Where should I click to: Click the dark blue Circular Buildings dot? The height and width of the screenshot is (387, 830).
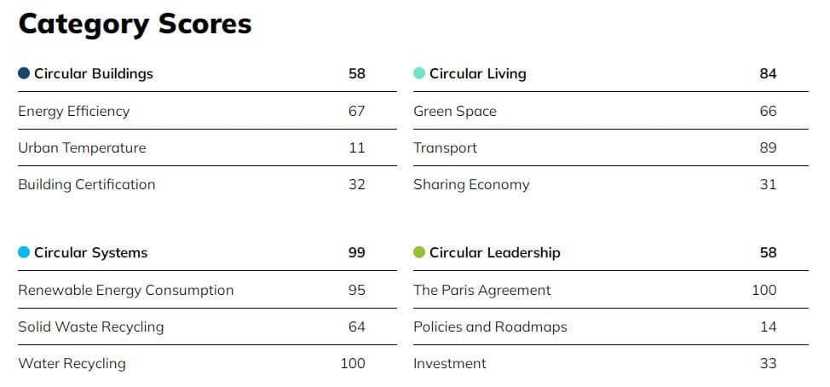(x=24, y=73)
